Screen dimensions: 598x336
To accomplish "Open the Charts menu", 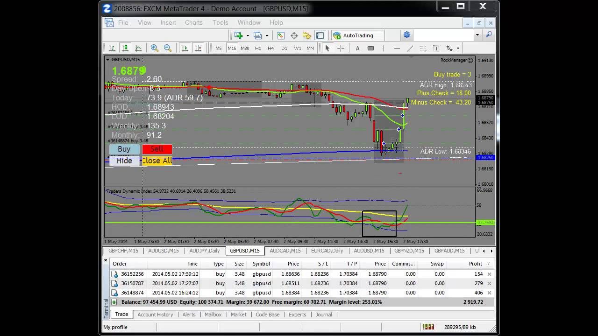I will (193, 22).
